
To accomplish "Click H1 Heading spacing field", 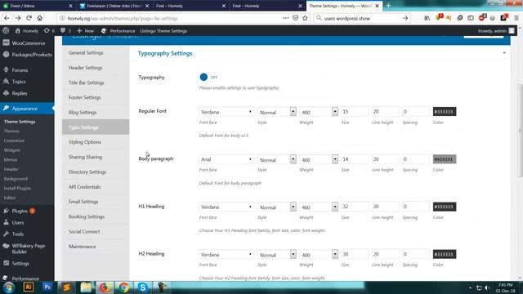I will point(415,207).
